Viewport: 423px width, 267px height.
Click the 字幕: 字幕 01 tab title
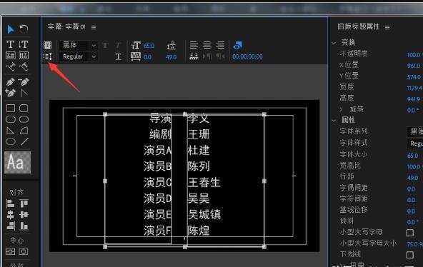[66, 26]
